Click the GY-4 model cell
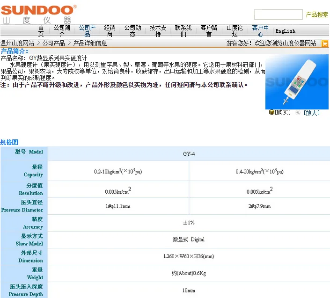Image resolution: width=330 pixels, height=298 pixels. (x=189, y=154)
